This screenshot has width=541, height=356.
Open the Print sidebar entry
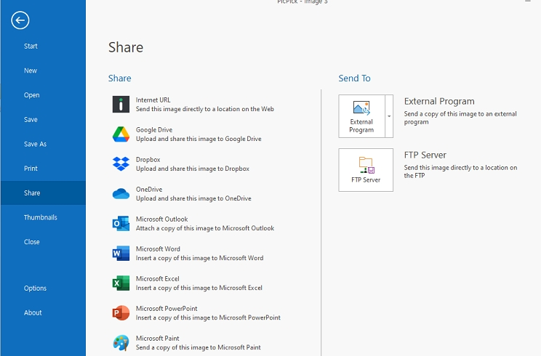31,169
